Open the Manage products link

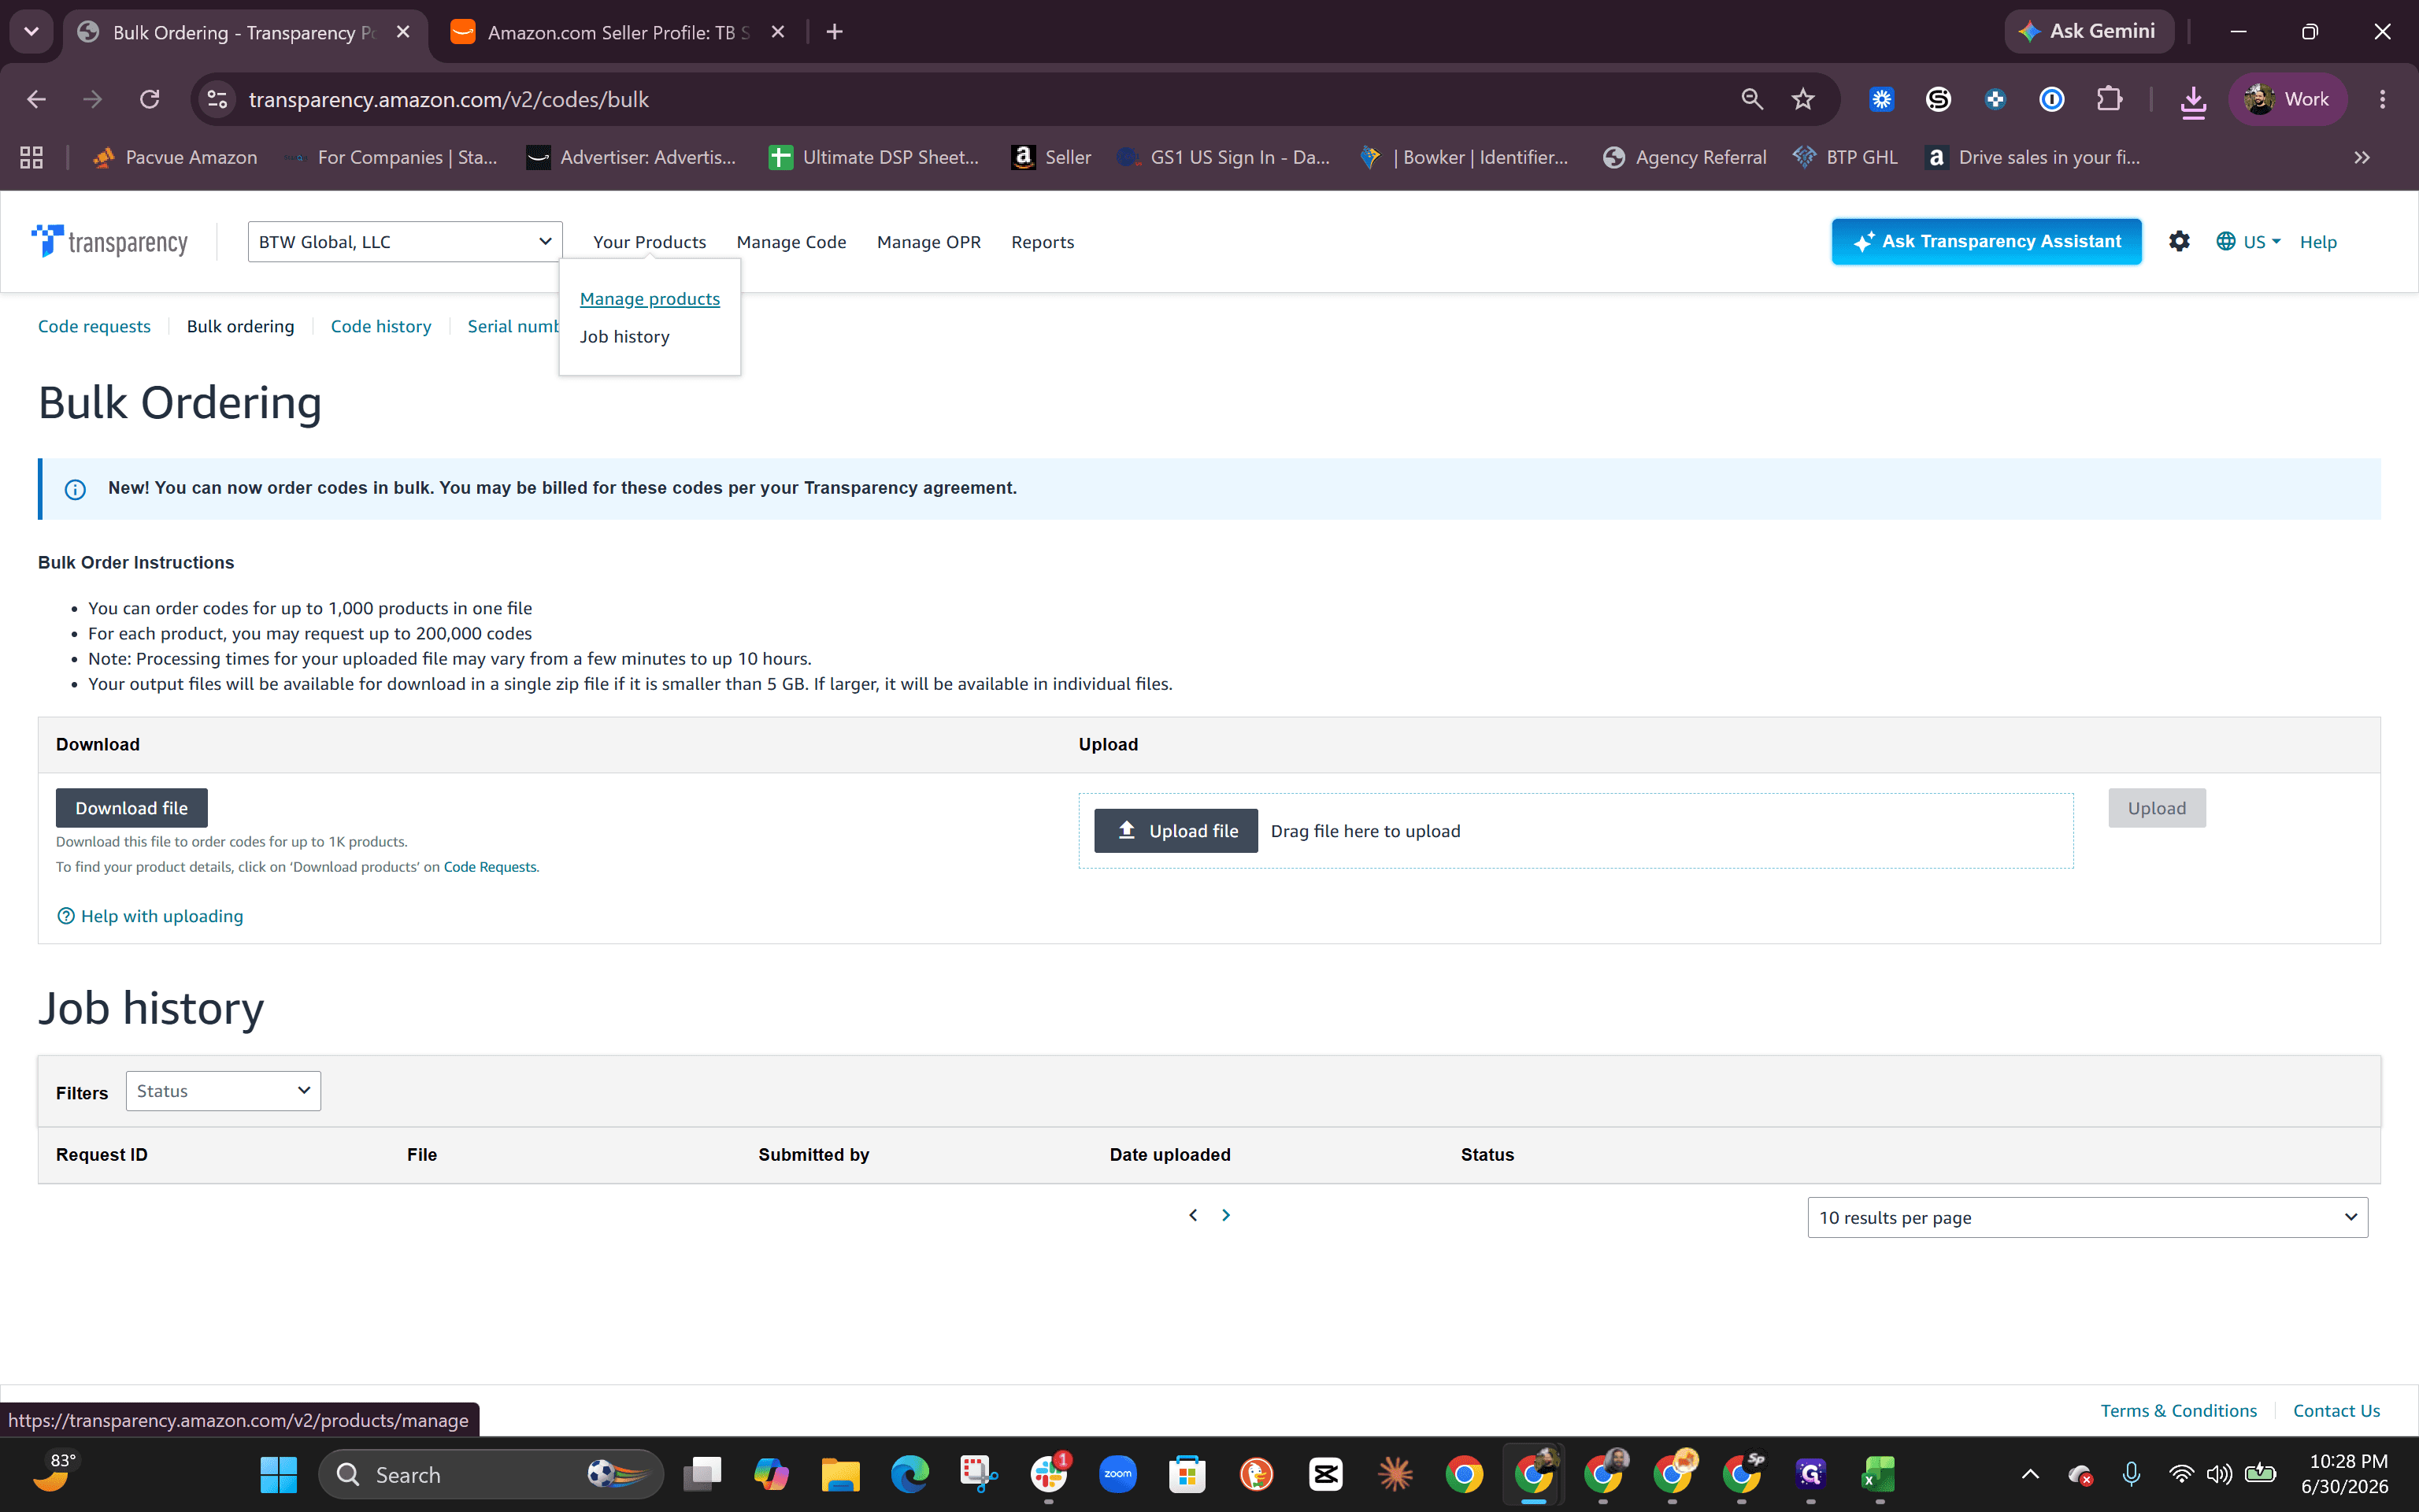(649, 299)
